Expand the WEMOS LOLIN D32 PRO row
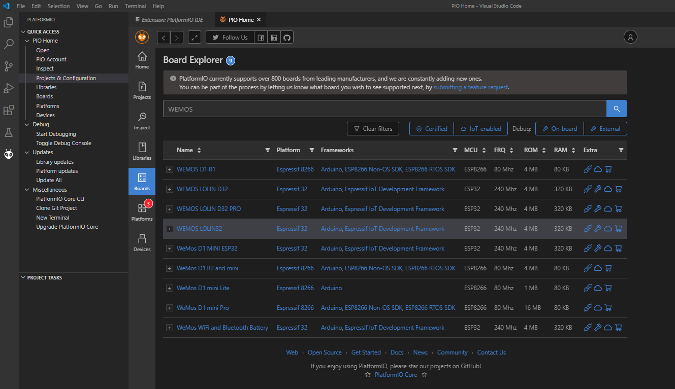This screenshot has height=389, width=675. point(170,209)
